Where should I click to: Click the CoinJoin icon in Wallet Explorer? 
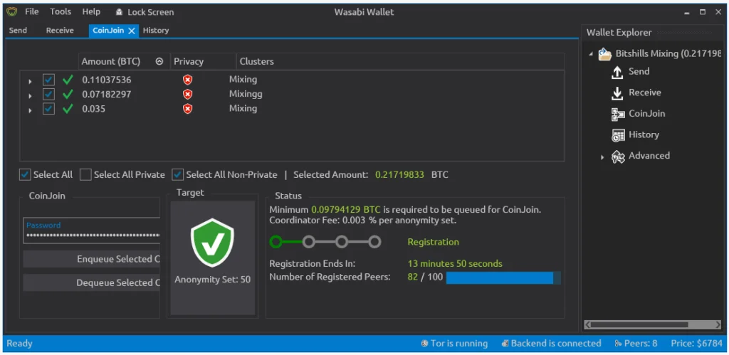pos(618,114)
